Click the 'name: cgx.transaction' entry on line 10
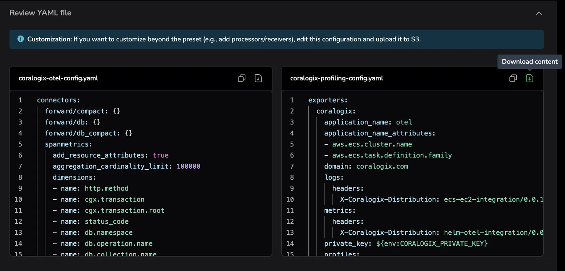Image resolution: width=565 pixels, height=271 pixels. coord(99,199)
